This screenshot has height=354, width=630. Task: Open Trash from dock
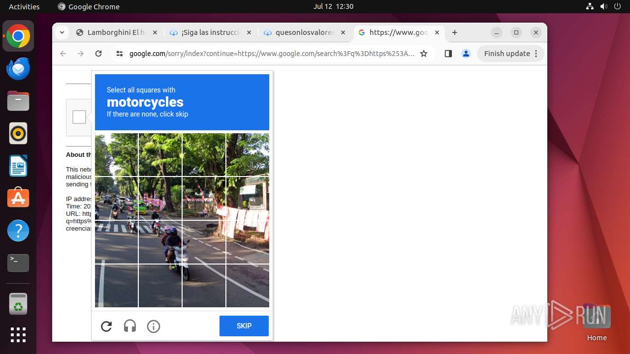click(18, 304)
